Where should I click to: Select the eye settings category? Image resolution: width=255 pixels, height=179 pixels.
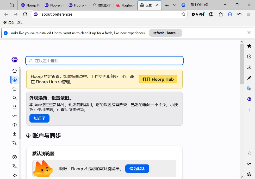pos(15,125)
